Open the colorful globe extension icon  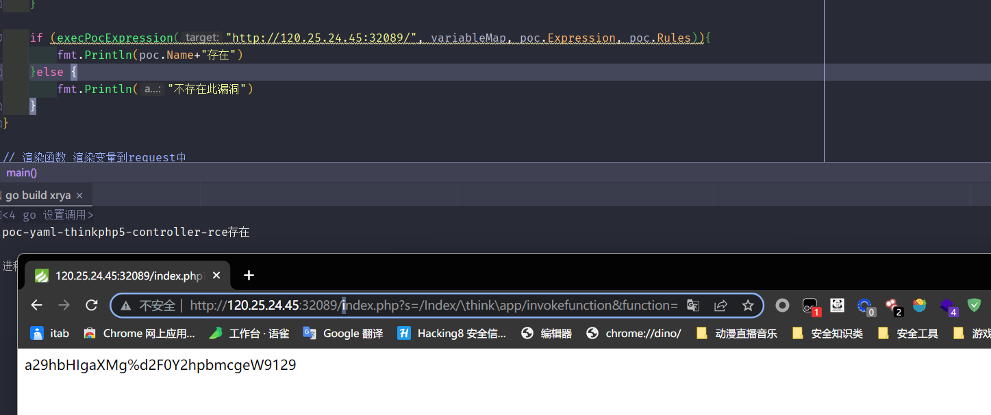point(919,305)
